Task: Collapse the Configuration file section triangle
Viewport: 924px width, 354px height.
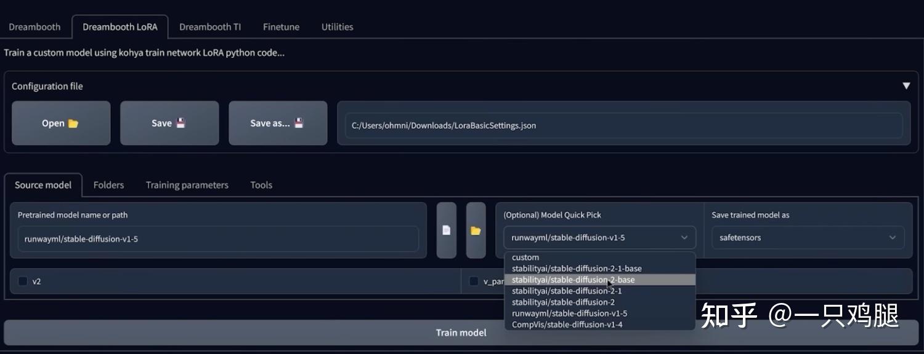Action: click(x=907, y=85)
